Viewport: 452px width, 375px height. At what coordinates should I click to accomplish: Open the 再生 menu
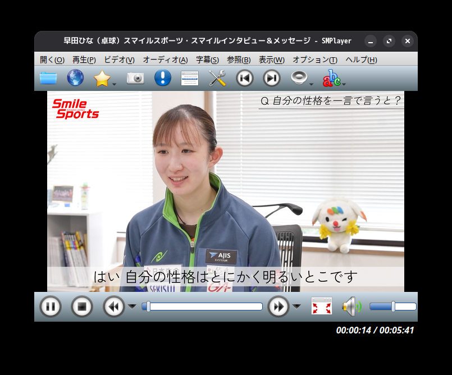84,60
